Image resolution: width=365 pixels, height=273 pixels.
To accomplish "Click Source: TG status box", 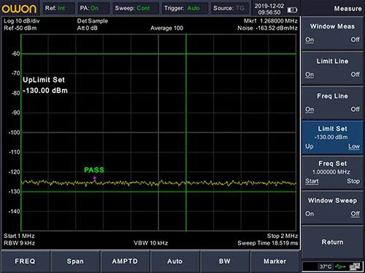I will click(x=230, y=8).
